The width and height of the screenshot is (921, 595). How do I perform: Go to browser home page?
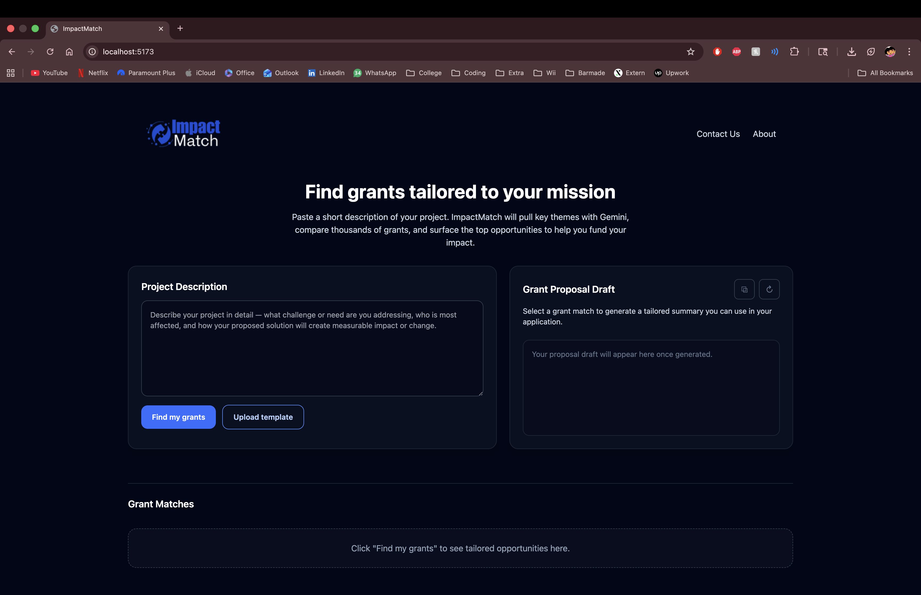click(69, 52)
